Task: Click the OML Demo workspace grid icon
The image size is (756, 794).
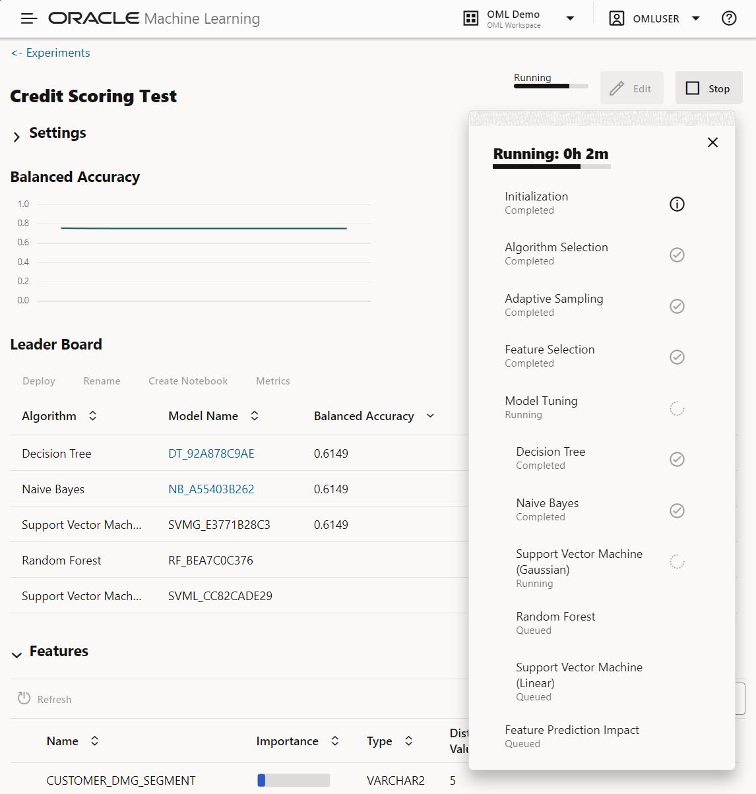Action: click(471, 18)
